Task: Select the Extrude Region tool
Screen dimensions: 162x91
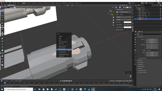Action: 2,35
